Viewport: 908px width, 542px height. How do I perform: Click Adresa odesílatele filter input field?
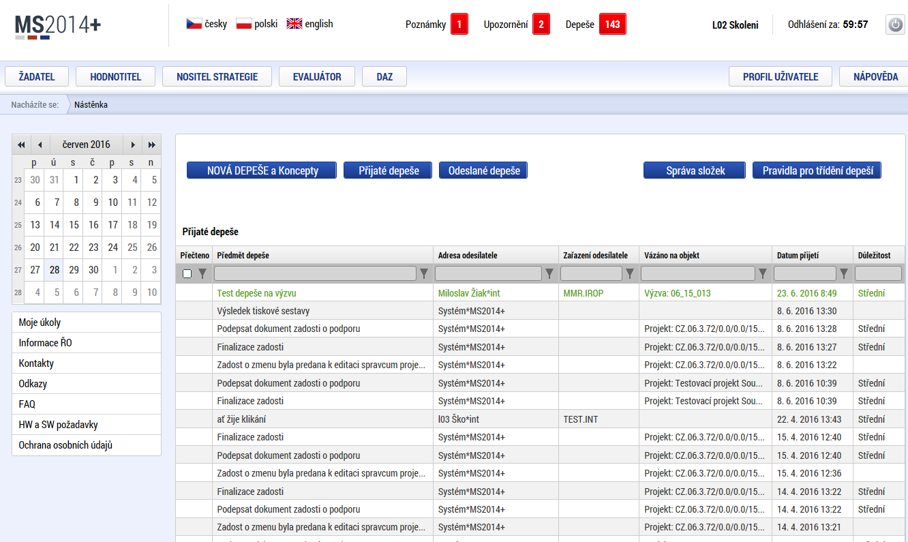(x=488, y=274)
